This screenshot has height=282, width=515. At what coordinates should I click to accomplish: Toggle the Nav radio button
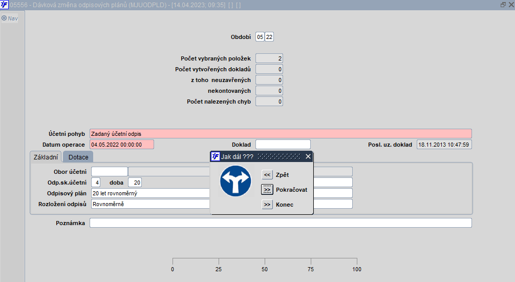(x=4, y=18)
